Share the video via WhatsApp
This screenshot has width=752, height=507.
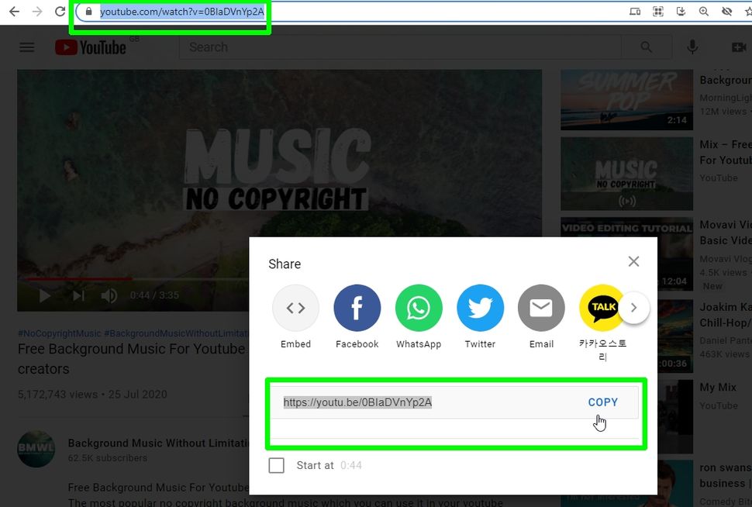419,307
